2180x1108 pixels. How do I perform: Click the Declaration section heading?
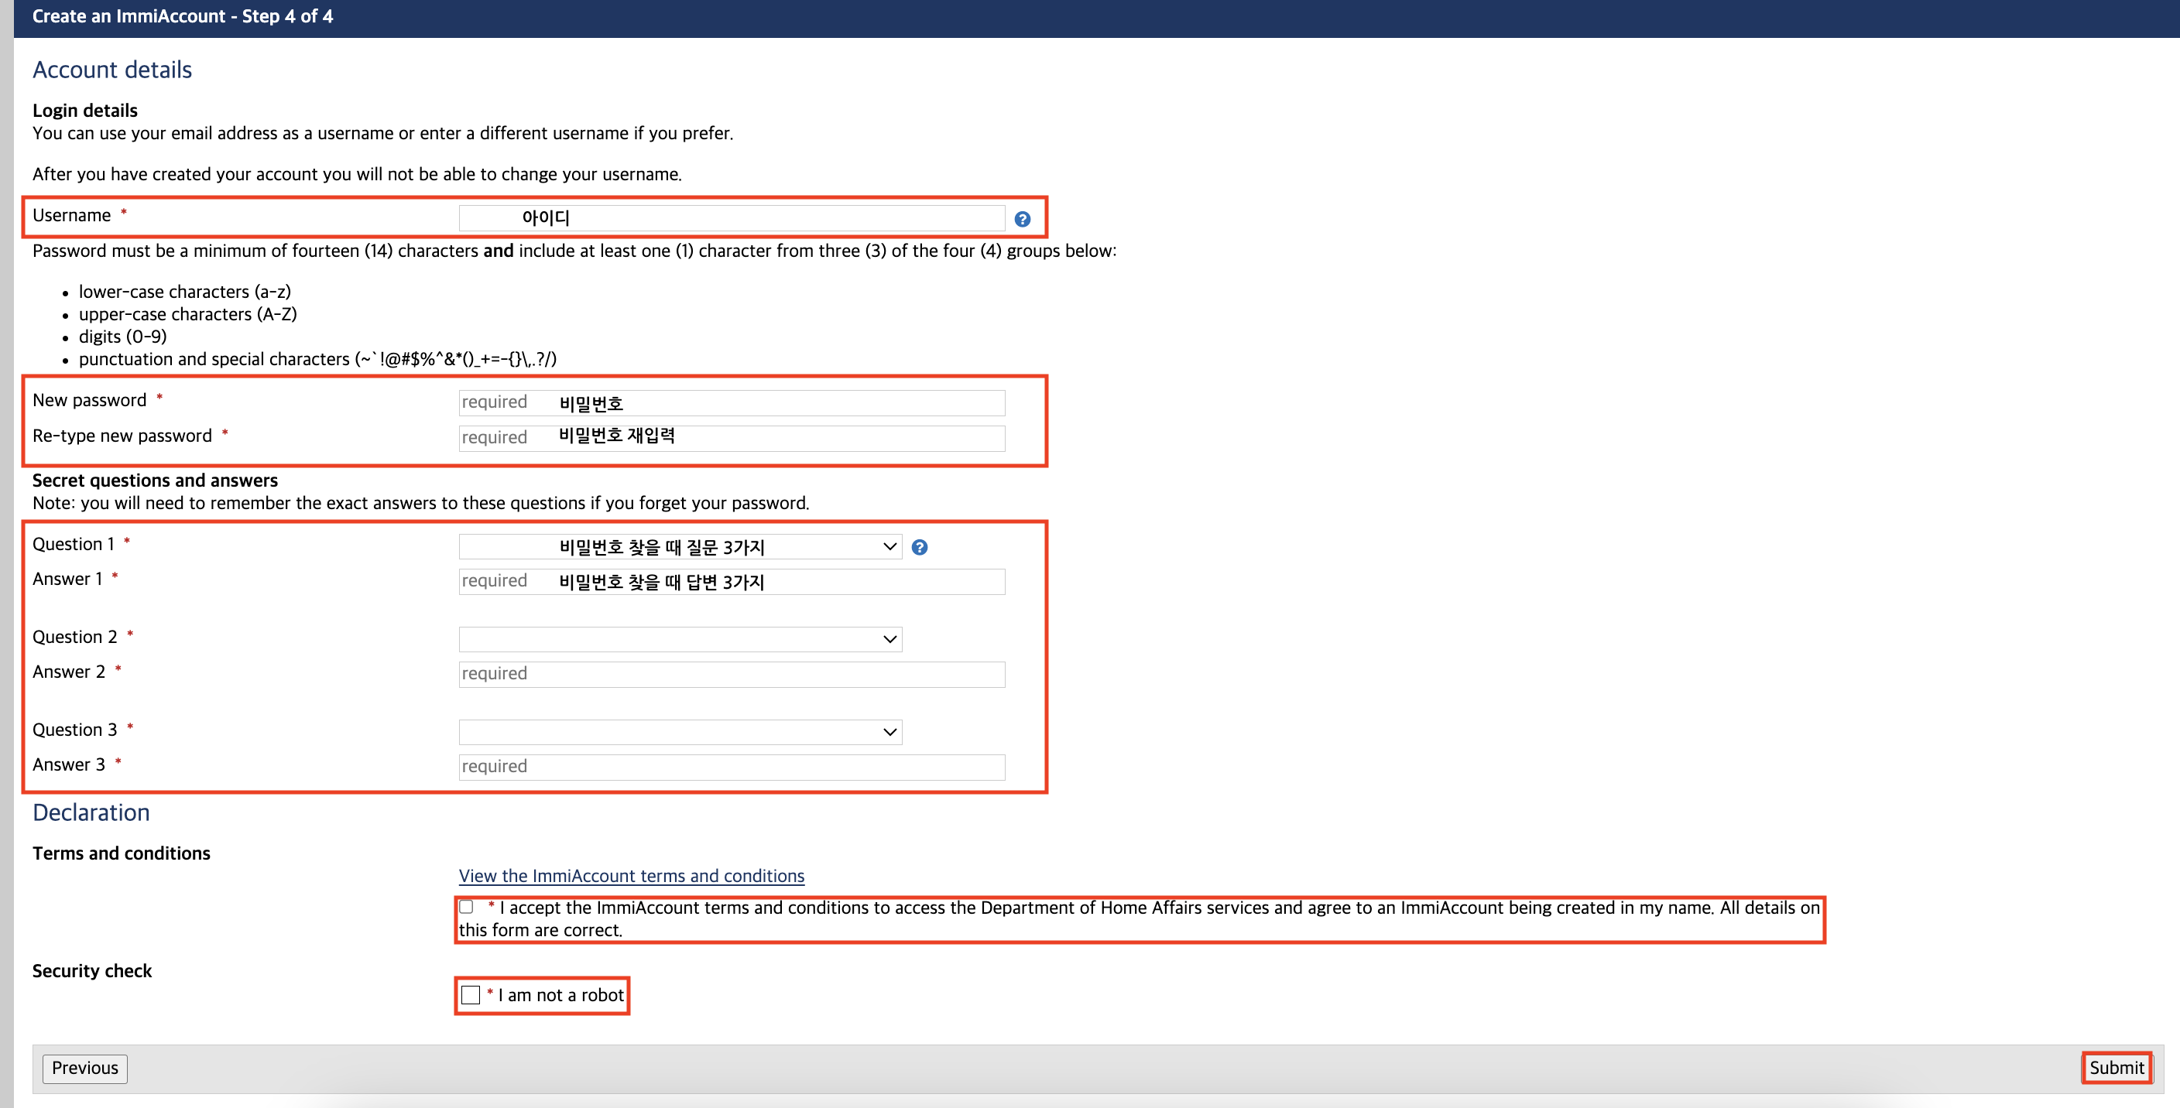(x=91, y=812)
